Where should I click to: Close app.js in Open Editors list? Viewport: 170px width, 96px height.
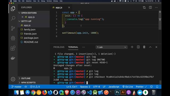coord(22,17)
